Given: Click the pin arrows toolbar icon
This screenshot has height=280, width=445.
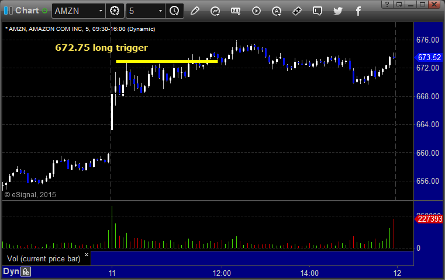Looking at the screenshot, I should pyautogui.click(x=297, y=11).
